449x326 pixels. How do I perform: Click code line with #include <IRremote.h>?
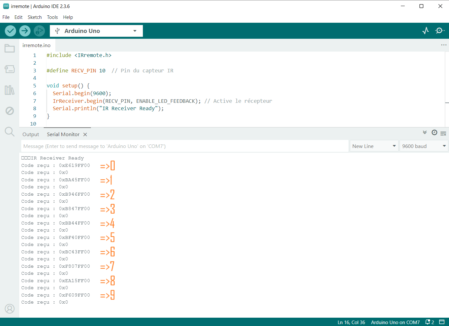[79, 55]
